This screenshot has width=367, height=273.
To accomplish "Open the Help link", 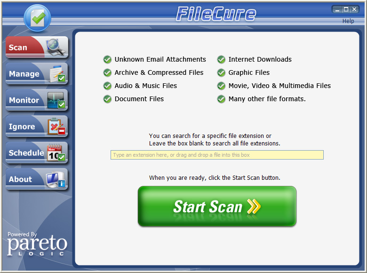I will click(348, 21).
